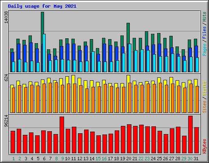This screenshot has width=209, height=163.
Task: Select day 20 on the x-axis
Action: pos(129,159)
